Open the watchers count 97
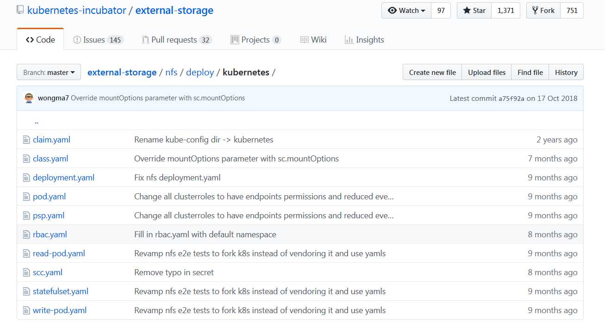Viewport: 605px width, 327px height. [x=441, y=10]
